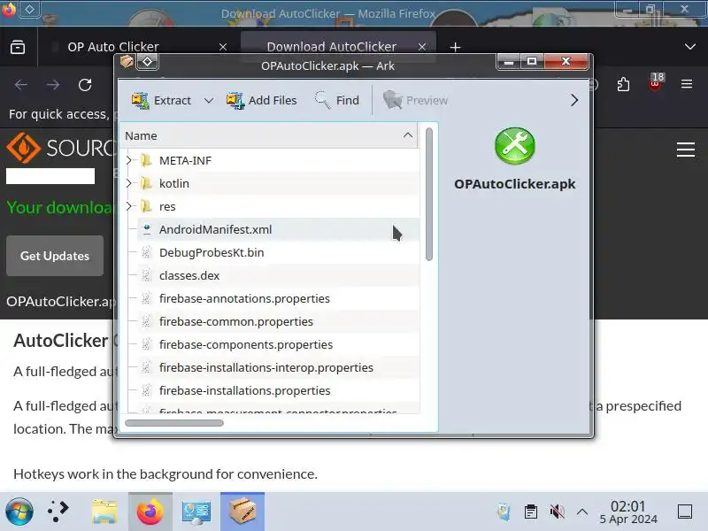Reload the Firefox page
The width and height of the screenshot is (708, 531).
(x=85, y=84)
